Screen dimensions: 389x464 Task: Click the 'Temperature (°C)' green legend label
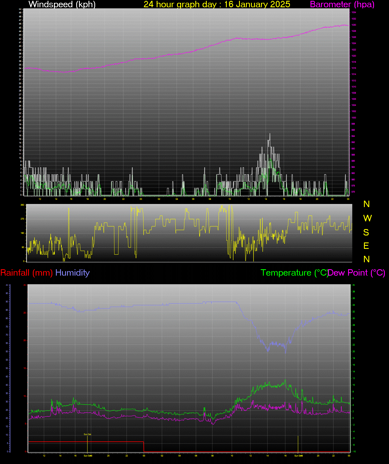(x=294, y=273)
